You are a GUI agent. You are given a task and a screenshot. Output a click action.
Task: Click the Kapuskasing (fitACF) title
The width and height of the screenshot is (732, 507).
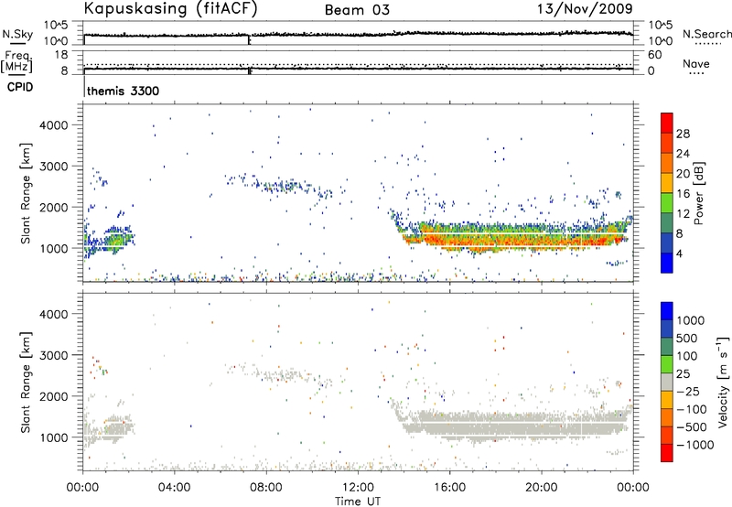(170, 9)
